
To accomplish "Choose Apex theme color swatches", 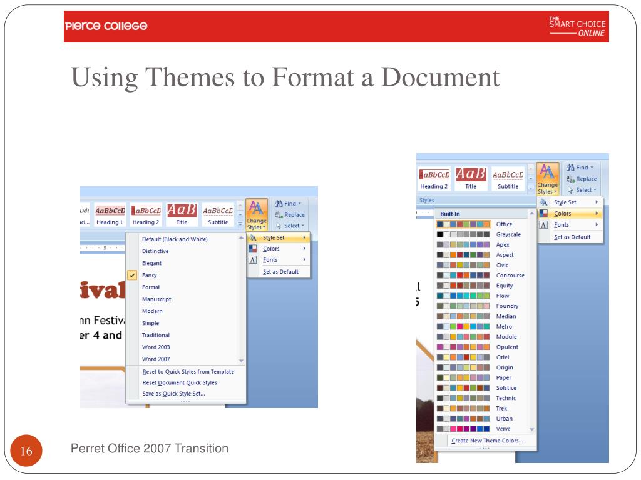I will pyautogui.click(x=464, y=245).
